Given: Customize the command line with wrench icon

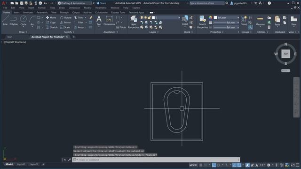Looking at the screenshot, I should click(70, 160).
